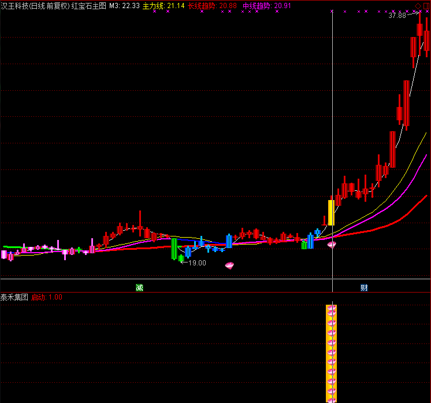
Task: Click the 红宝石主图 indicator name
Action: pyautogui.click(x=89, y=5)
